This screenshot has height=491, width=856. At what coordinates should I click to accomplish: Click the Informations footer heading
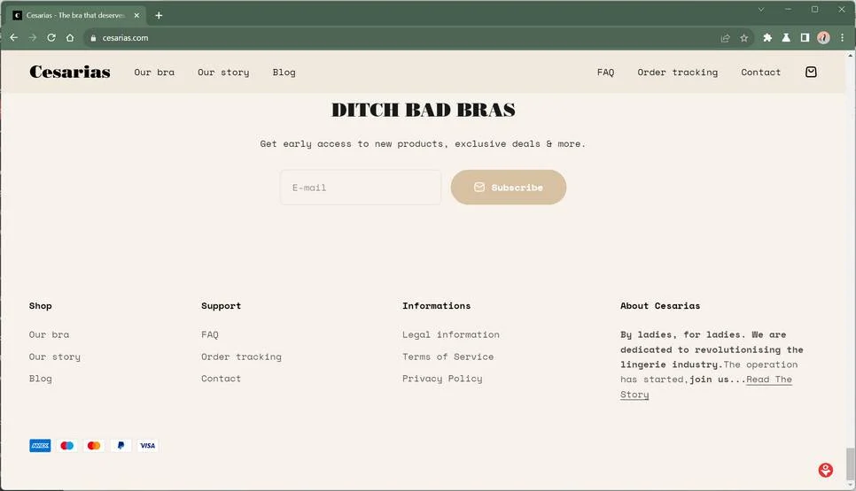coord(436,306)
